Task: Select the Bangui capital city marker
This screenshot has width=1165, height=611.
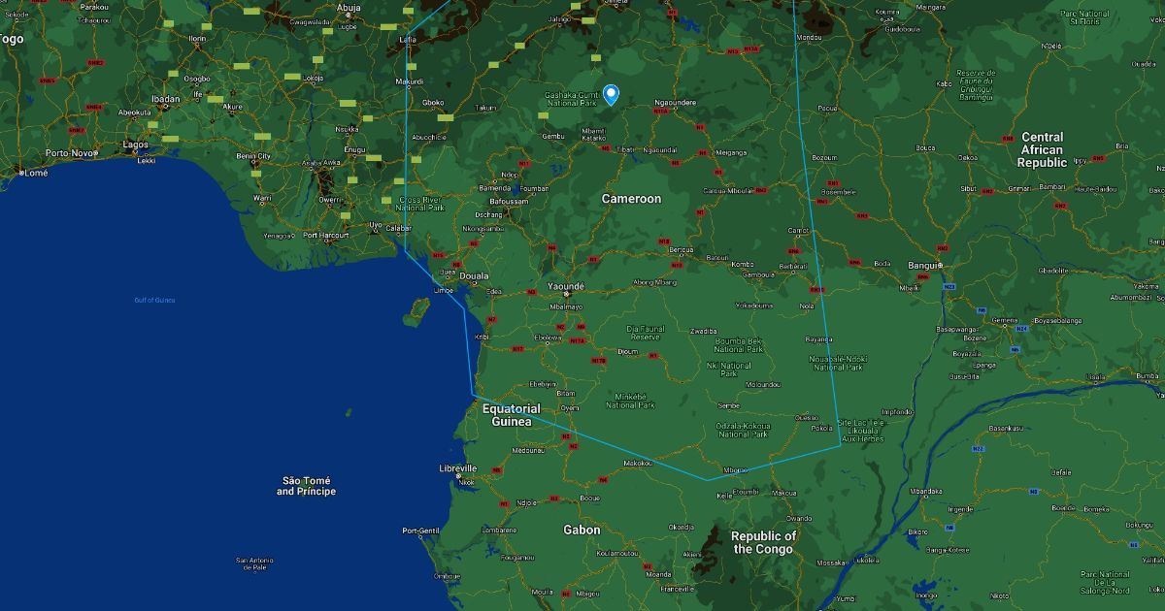Action: (940, 265)
